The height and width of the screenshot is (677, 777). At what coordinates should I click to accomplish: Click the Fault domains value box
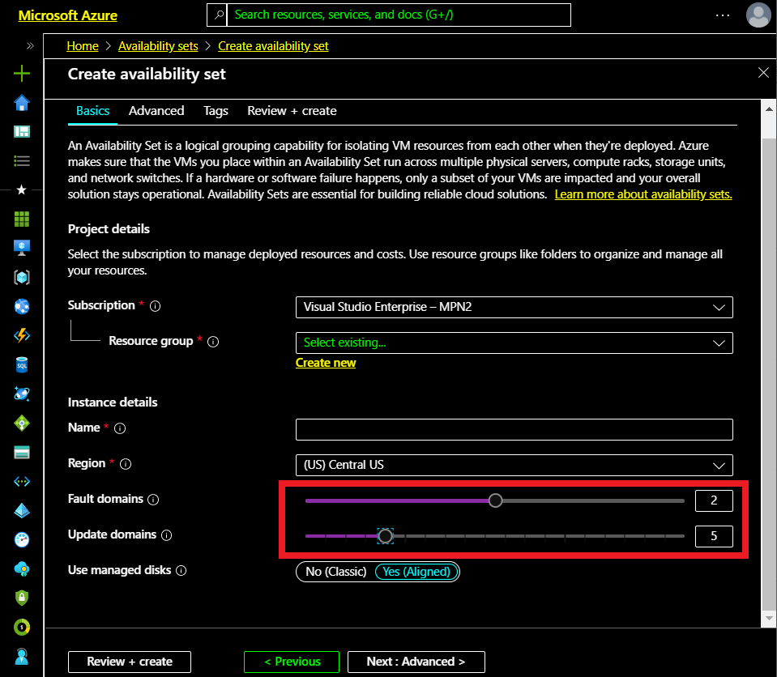714,500
